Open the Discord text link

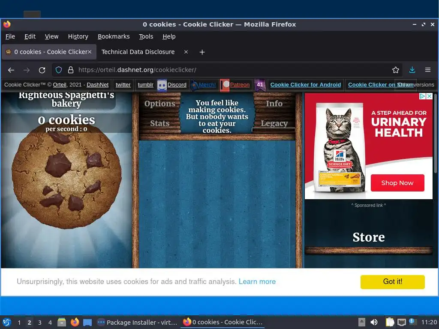coord(177,85)
